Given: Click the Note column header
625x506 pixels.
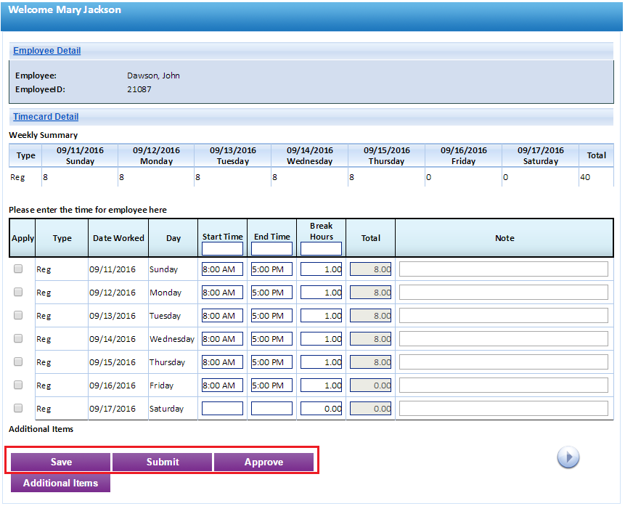Looking at the screenshot, I should [505, 238].
